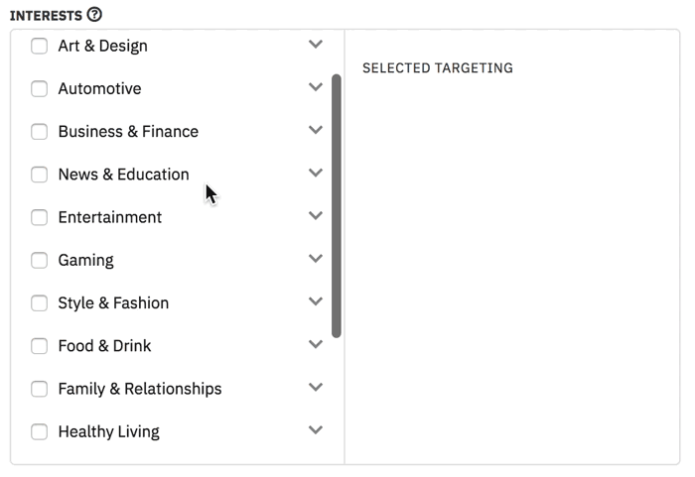Screen dimensions: 695x477
Task: Select the Healthy Living checkbox
Action: point(40,431)
